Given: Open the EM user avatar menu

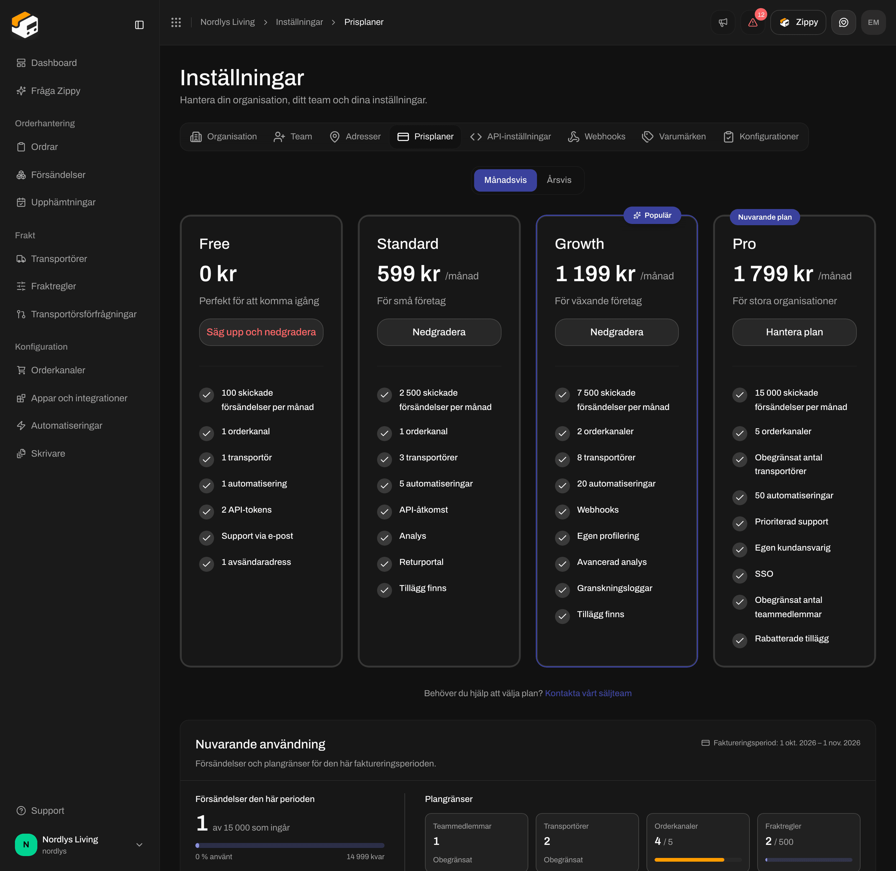Looking at the screenshot, I should [873, 22].
